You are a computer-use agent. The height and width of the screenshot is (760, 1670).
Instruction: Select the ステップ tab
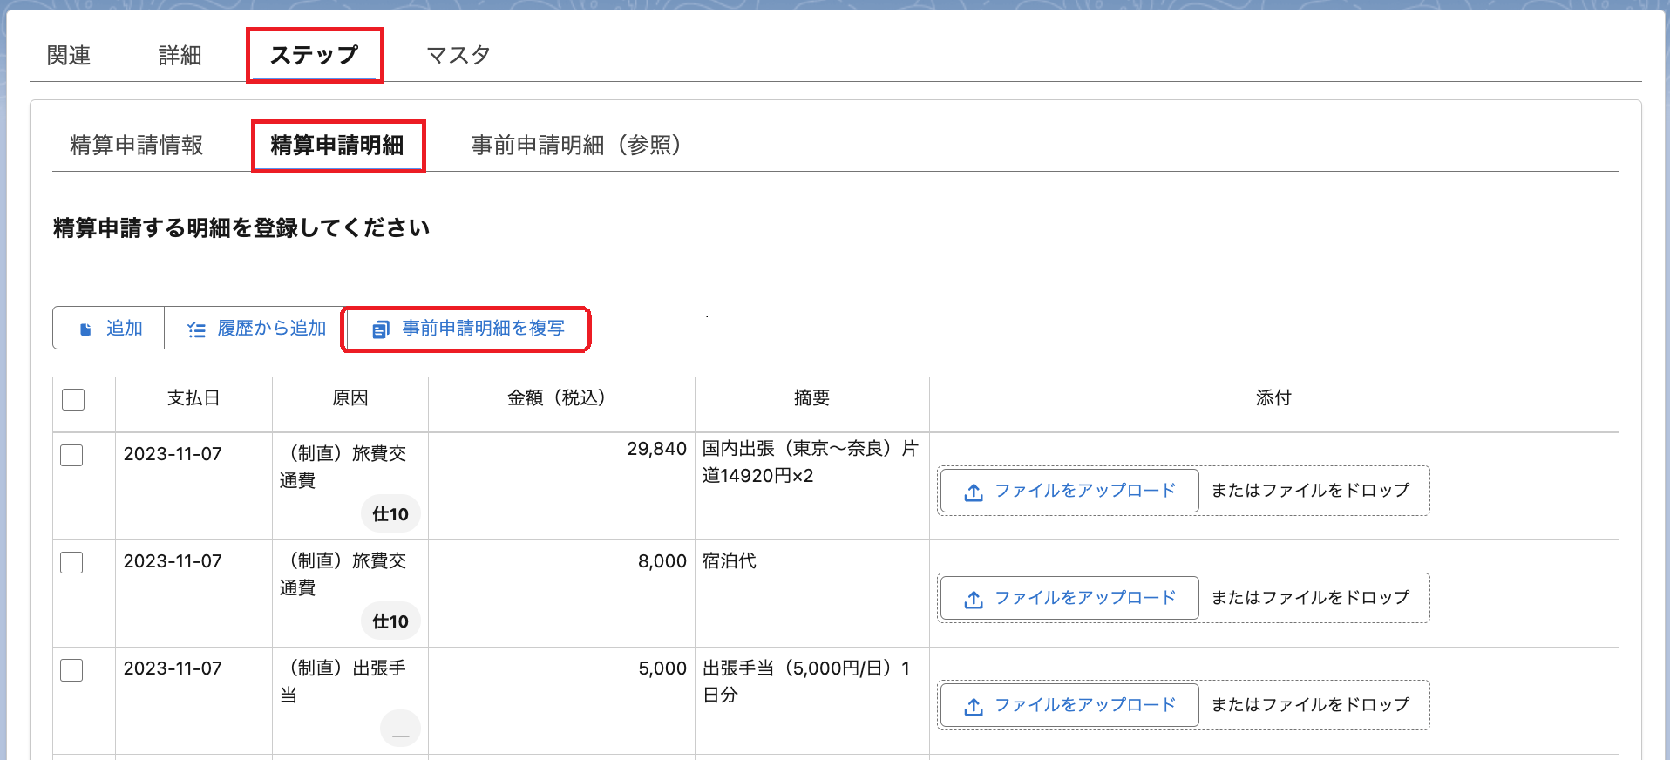click(x=314, y=55)
